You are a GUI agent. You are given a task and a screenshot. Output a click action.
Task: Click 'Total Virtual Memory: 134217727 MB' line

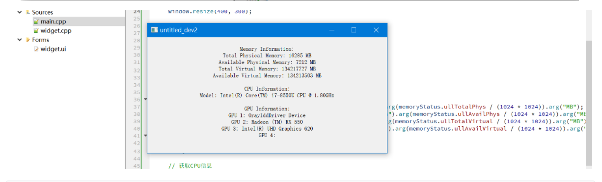(267, 69)
